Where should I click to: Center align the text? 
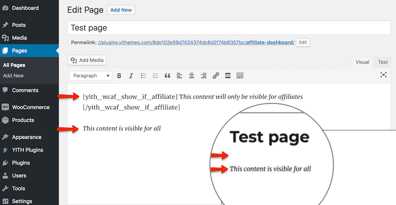pos(192,76)
